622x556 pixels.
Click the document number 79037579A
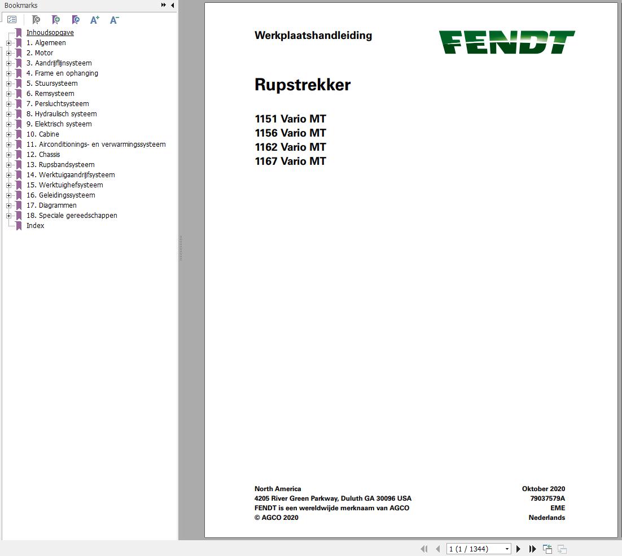point(547,498)
